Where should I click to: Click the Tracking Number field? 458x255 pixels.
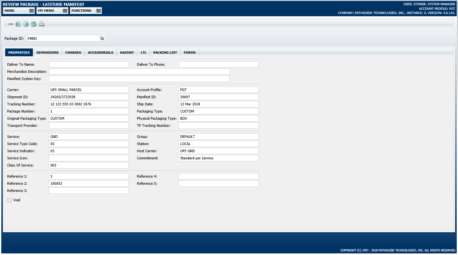click(x=88, y=104)
